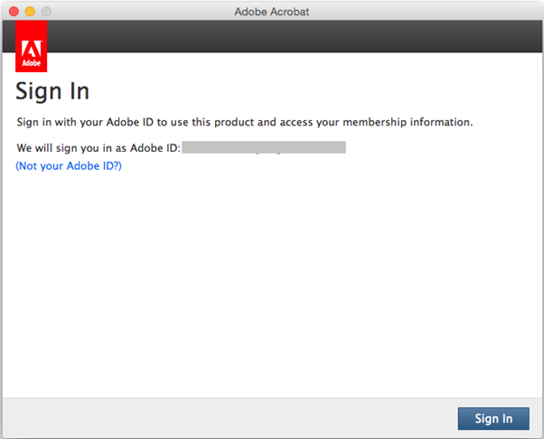Click the "Sign in with your Adobe ID" instruction text

(x=99, y=121)
